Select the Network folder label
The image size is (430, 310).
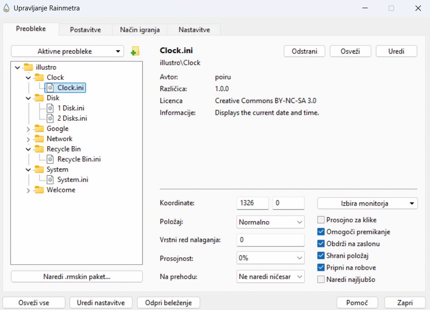60,138
